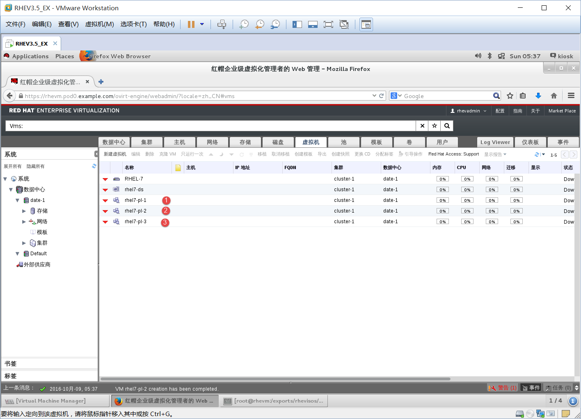Click the 关于 about link
The width and height of the screenshot is (581, 419).
point(535,111)
